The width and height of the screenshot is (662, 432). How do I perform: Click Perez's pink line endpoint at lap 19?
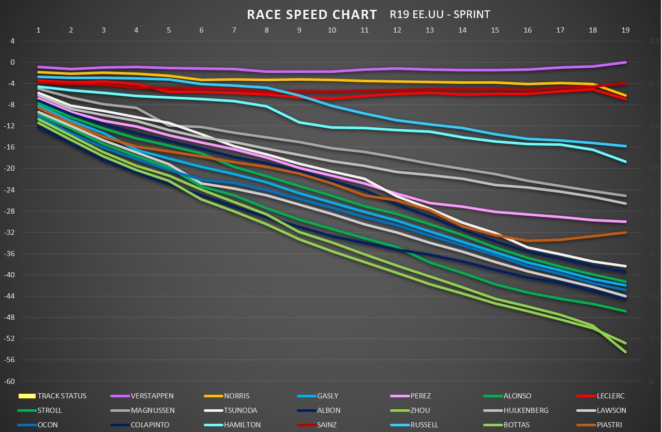(625, 221)
